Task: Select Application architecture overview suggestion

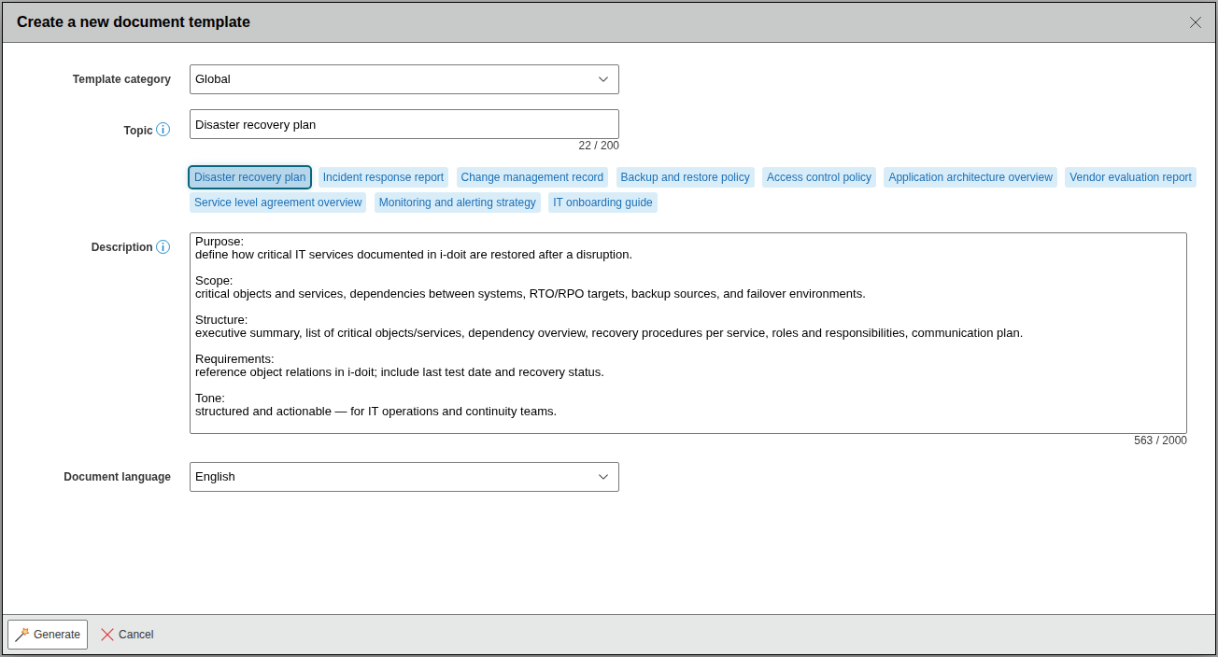Action: (x=970, y=177)
